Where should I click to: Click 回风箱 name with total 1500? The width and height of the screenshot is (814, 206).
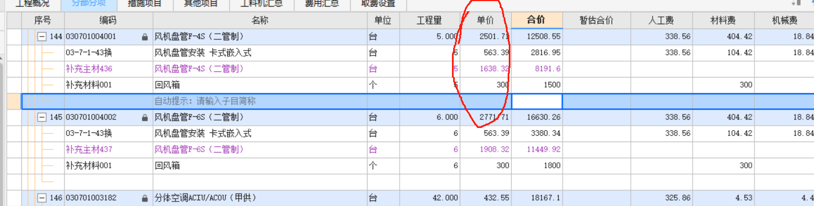(x=167, y=85)
